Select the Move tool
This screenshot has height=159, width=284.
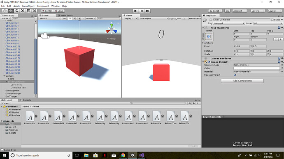[11, 11]
